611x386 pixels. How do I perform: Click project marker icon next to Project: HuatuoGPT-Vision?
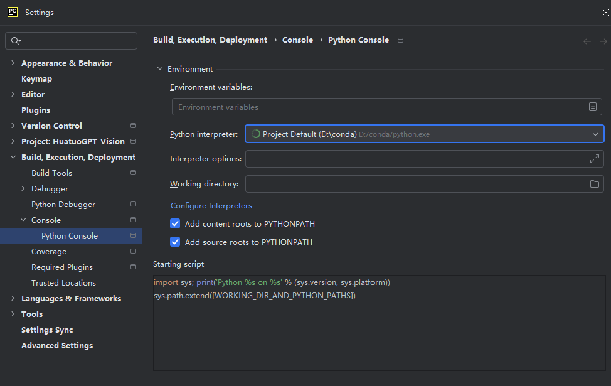133,141
